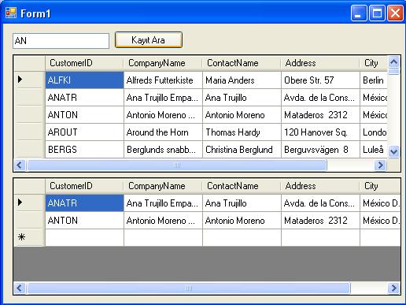Image resolution: width=406 pixels, height=305 pixels.
Task: Click the ANATR row's México D. cell in lower grid
Action: point(380,203)
